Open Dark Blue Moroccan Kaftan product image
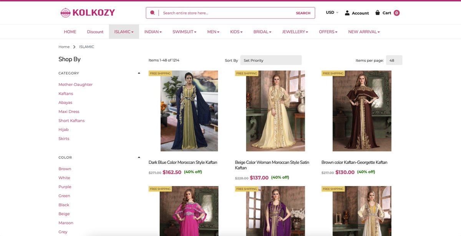 point(189,111)
